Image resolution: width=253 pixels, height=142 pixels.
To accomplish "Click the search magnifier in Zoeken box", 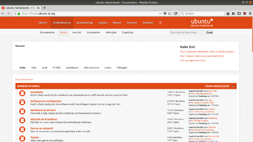I will click(182, 14).
